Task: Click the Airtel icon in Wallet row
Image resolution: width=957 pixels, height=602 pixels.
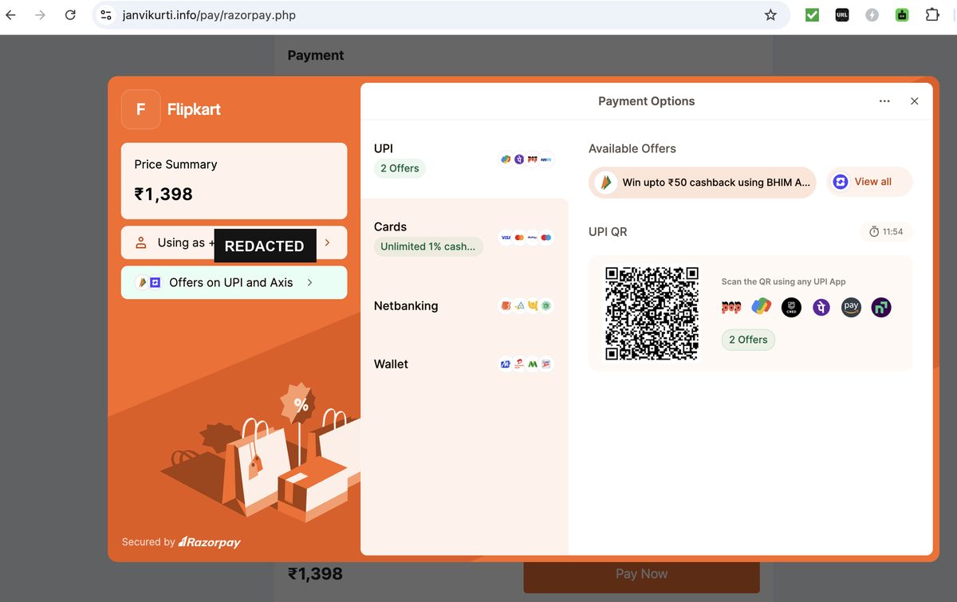Action: tap(519, 364)
